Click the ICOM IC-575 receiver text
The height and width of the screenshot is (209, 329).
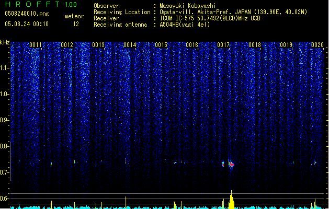(210, 18)
